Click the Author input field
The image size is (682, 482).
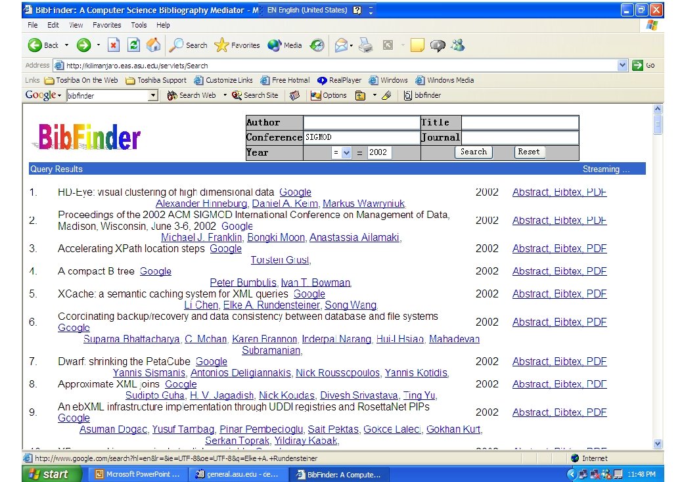[361, 123]
